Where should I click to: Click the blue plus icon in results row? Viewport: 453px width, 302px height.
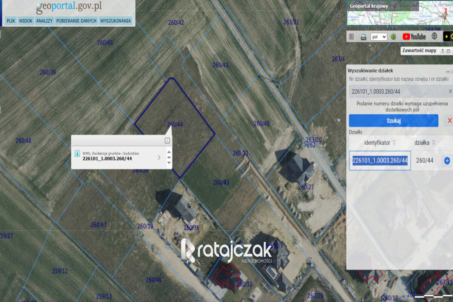coord(447,160)
